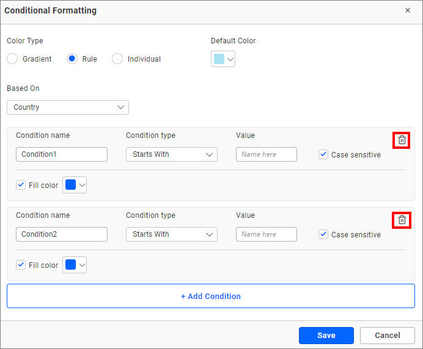
Task: Expand Condition1's Starts With condition type
Action: click(172, 154)
